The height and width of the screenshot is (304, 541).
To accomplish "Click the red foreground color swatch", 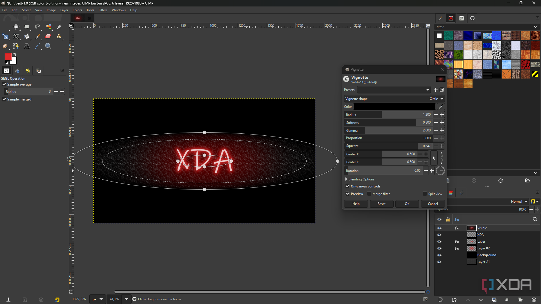I will click(8, 57).
